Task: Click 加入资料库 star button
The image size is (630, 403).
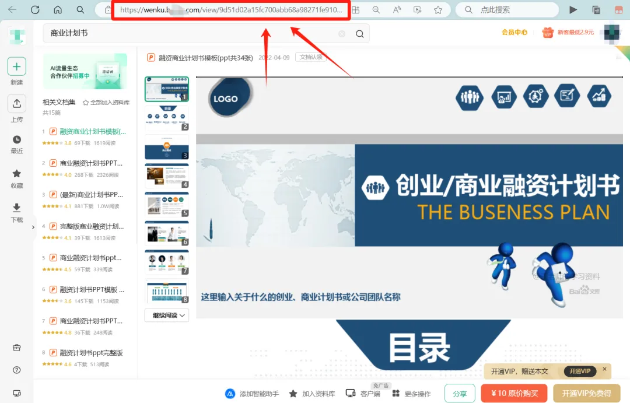Action: (x=312, y=394)
